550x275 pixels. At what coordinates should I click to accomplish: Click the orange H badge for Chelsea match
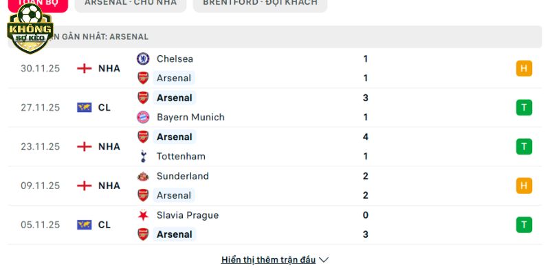click(524, 68)
